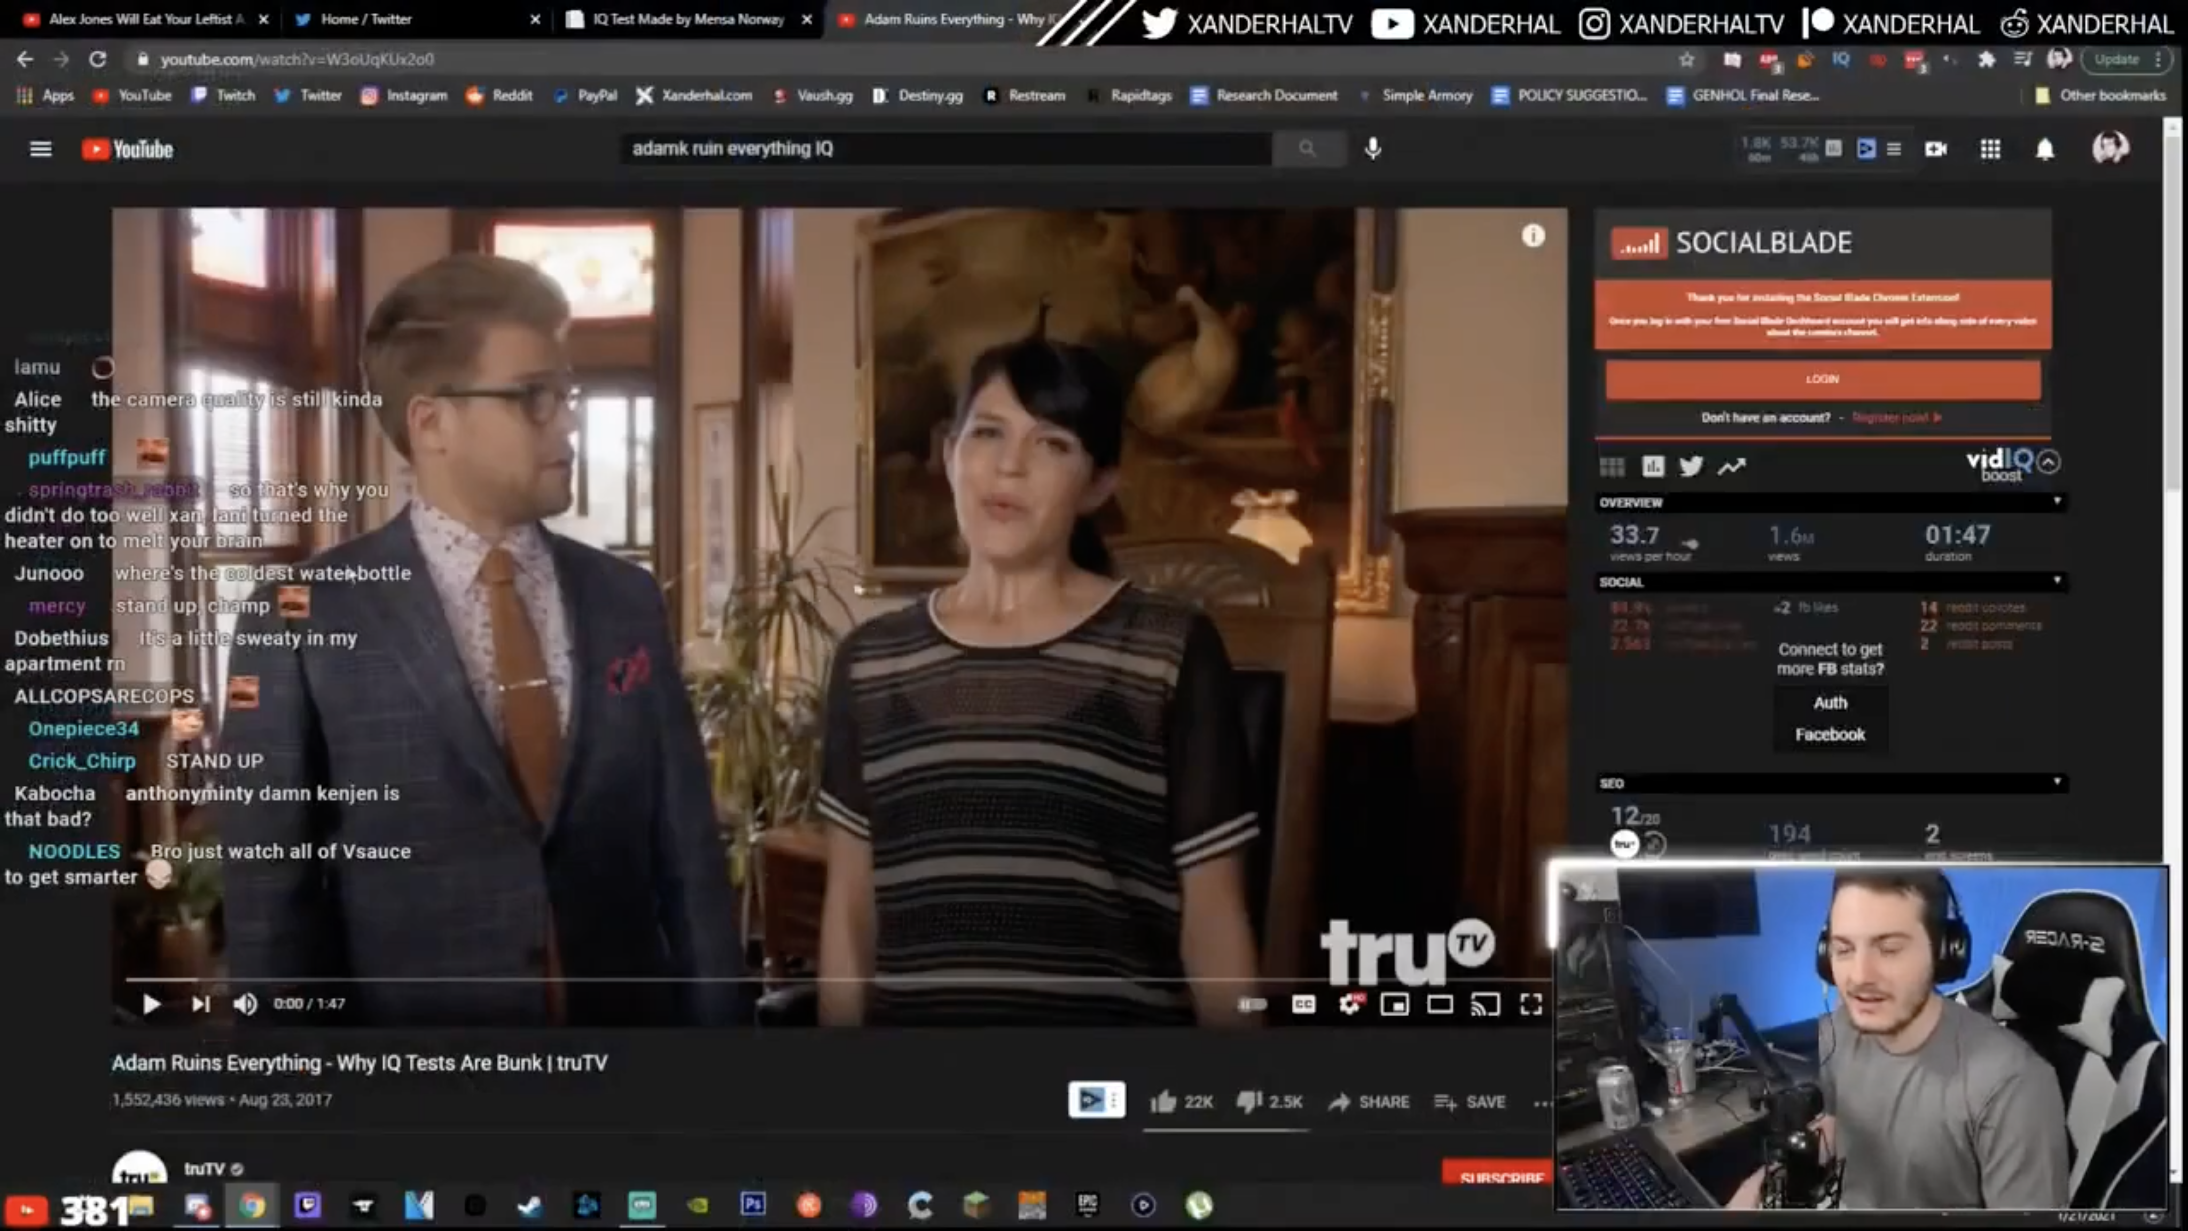Collapse the vidIQ Overview section
The image size is (2188, 1231).
pyautogui.click(x=2057, y=501)
